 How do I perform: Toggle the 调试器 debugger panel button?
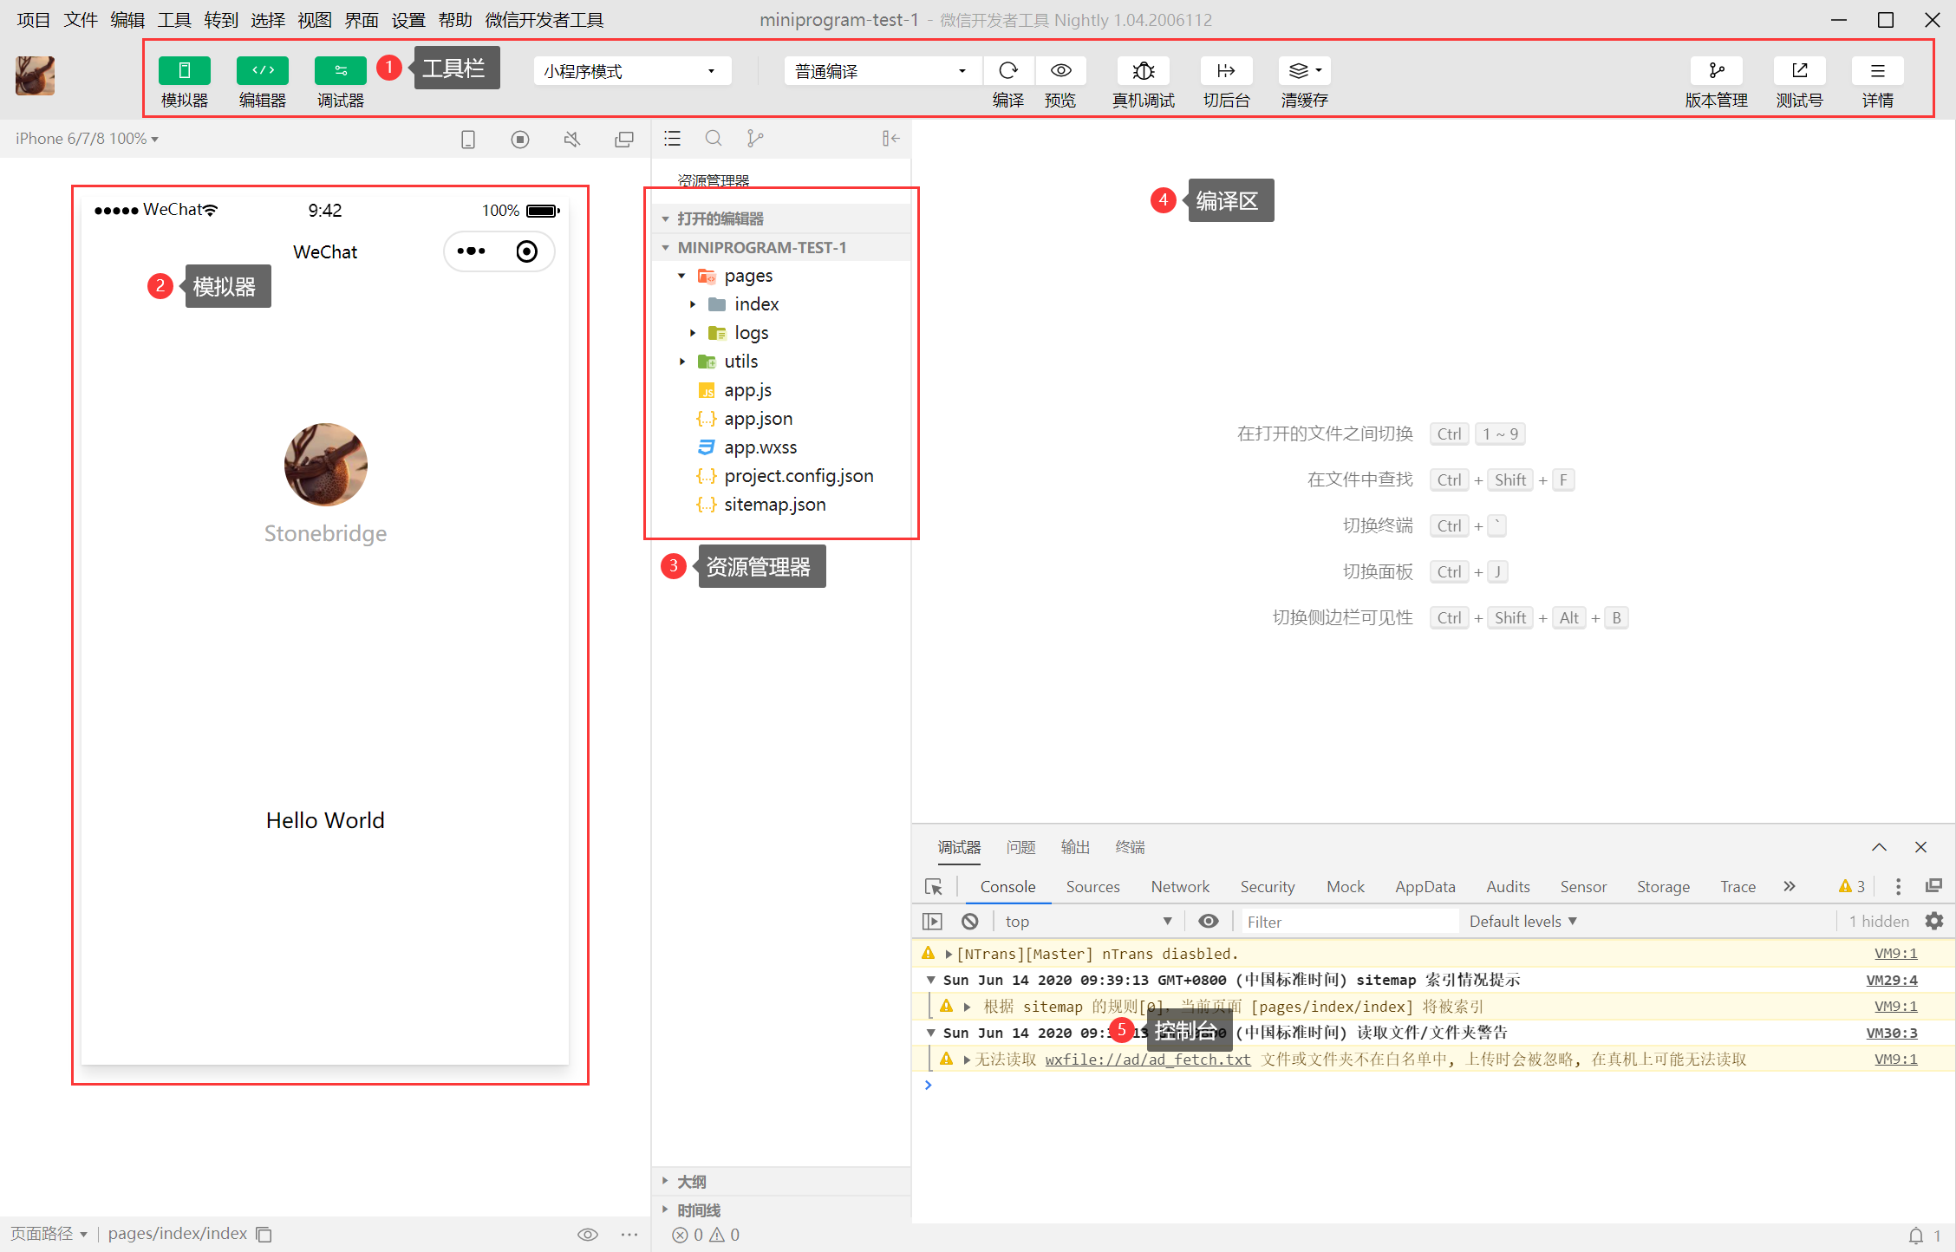coord(341,70)
